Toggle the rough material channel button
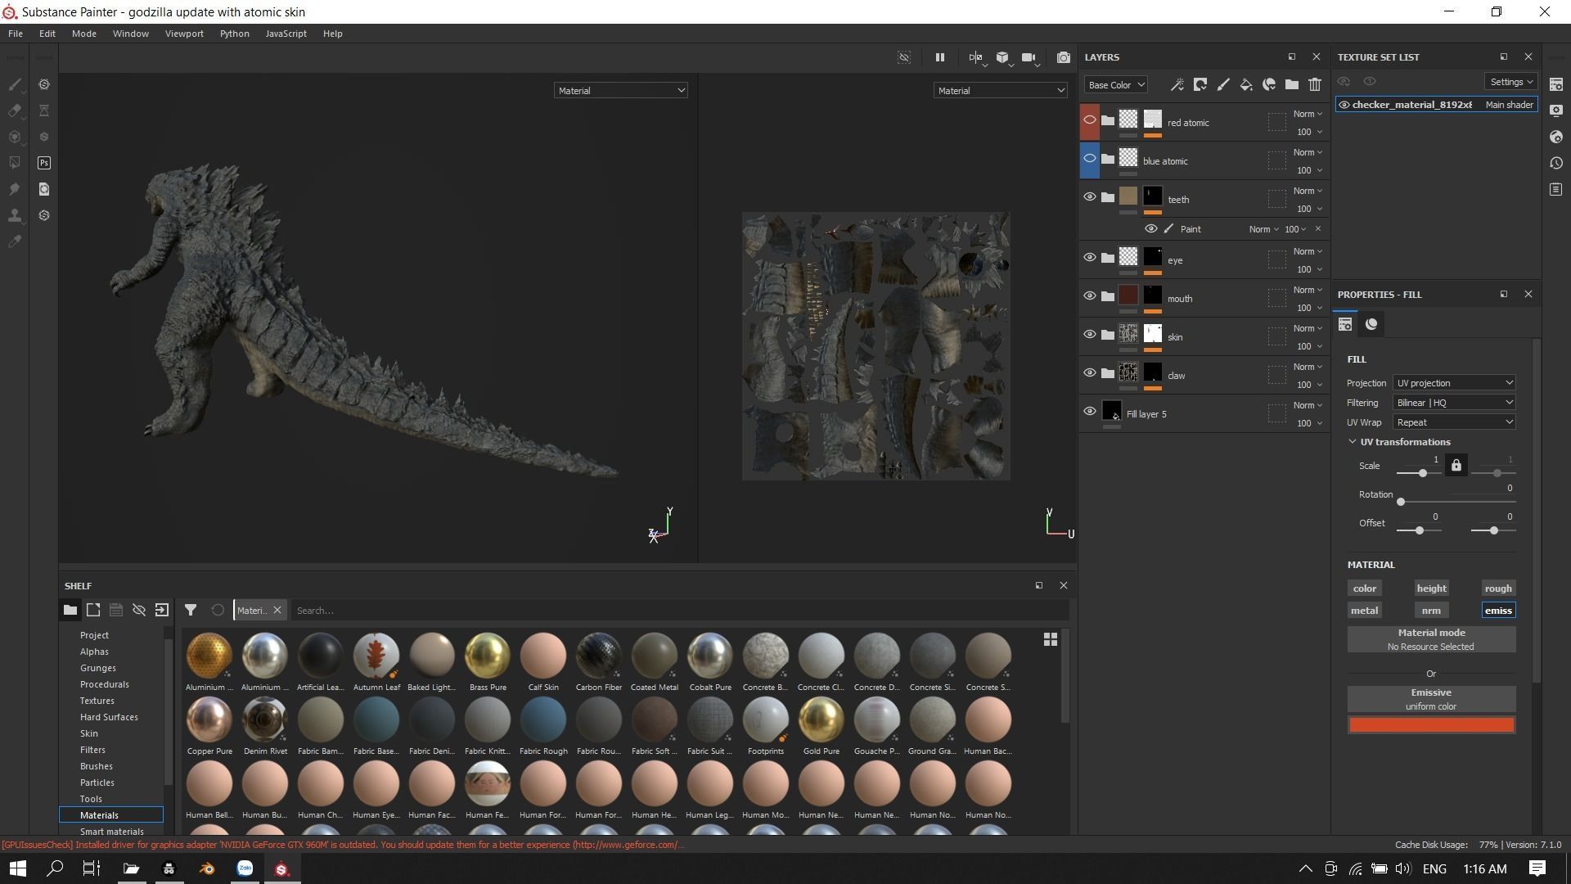Screen dimensions: 1571x884 click(1497, 589)
